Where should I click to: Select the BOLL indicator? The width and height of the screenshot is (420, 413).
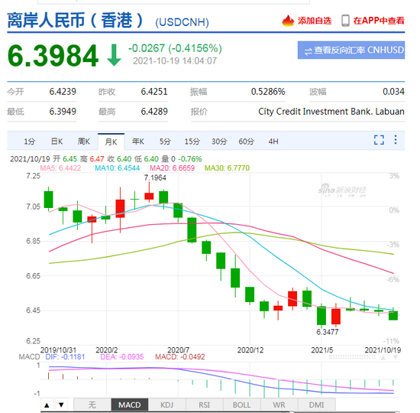(241, 405)
